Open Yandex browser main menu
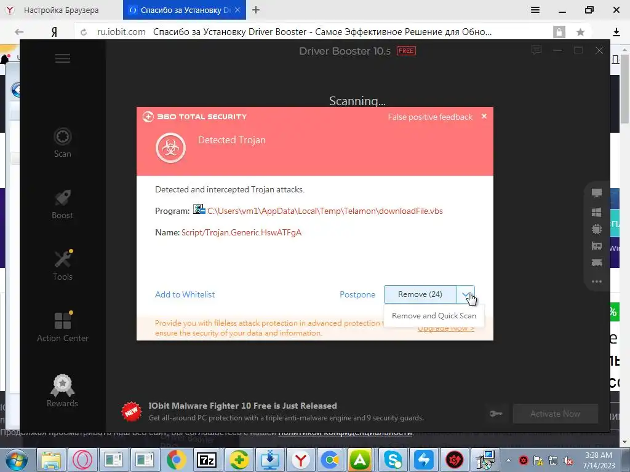630x472 pixels. coord(535,10)
